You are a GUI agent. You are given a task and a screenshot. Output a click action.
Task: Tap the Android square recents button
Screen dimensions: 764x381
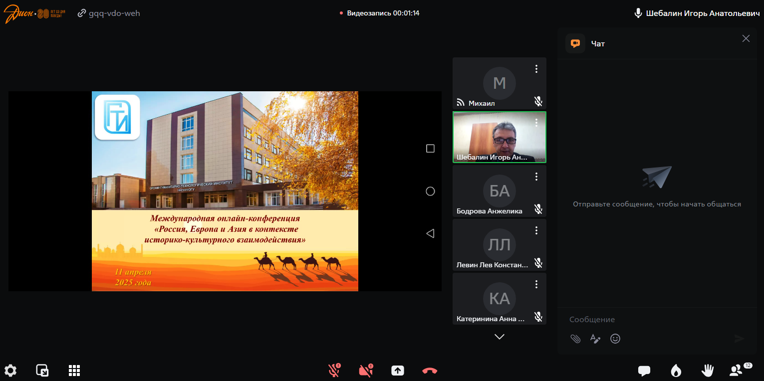[x=430, y=149]
